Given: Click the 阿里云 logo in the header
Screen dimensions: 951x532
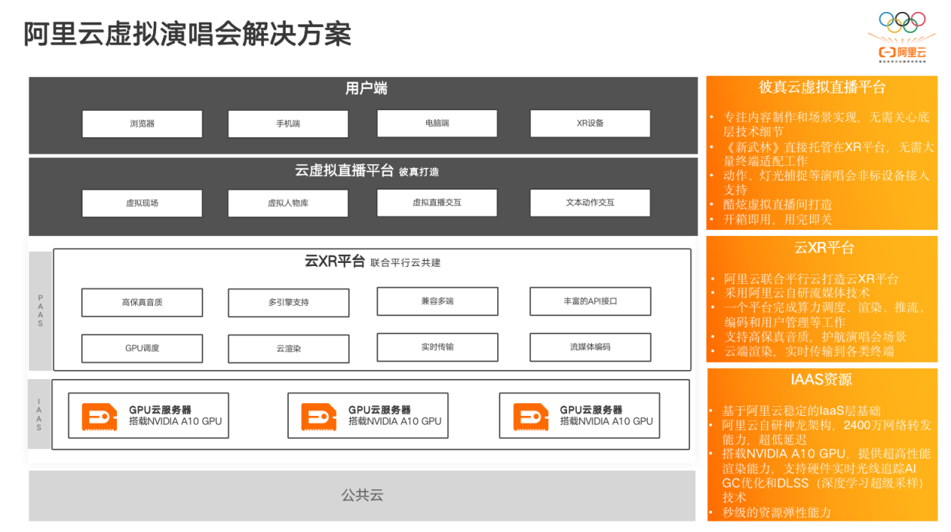Looking at the screenshot, I should 902,52.
